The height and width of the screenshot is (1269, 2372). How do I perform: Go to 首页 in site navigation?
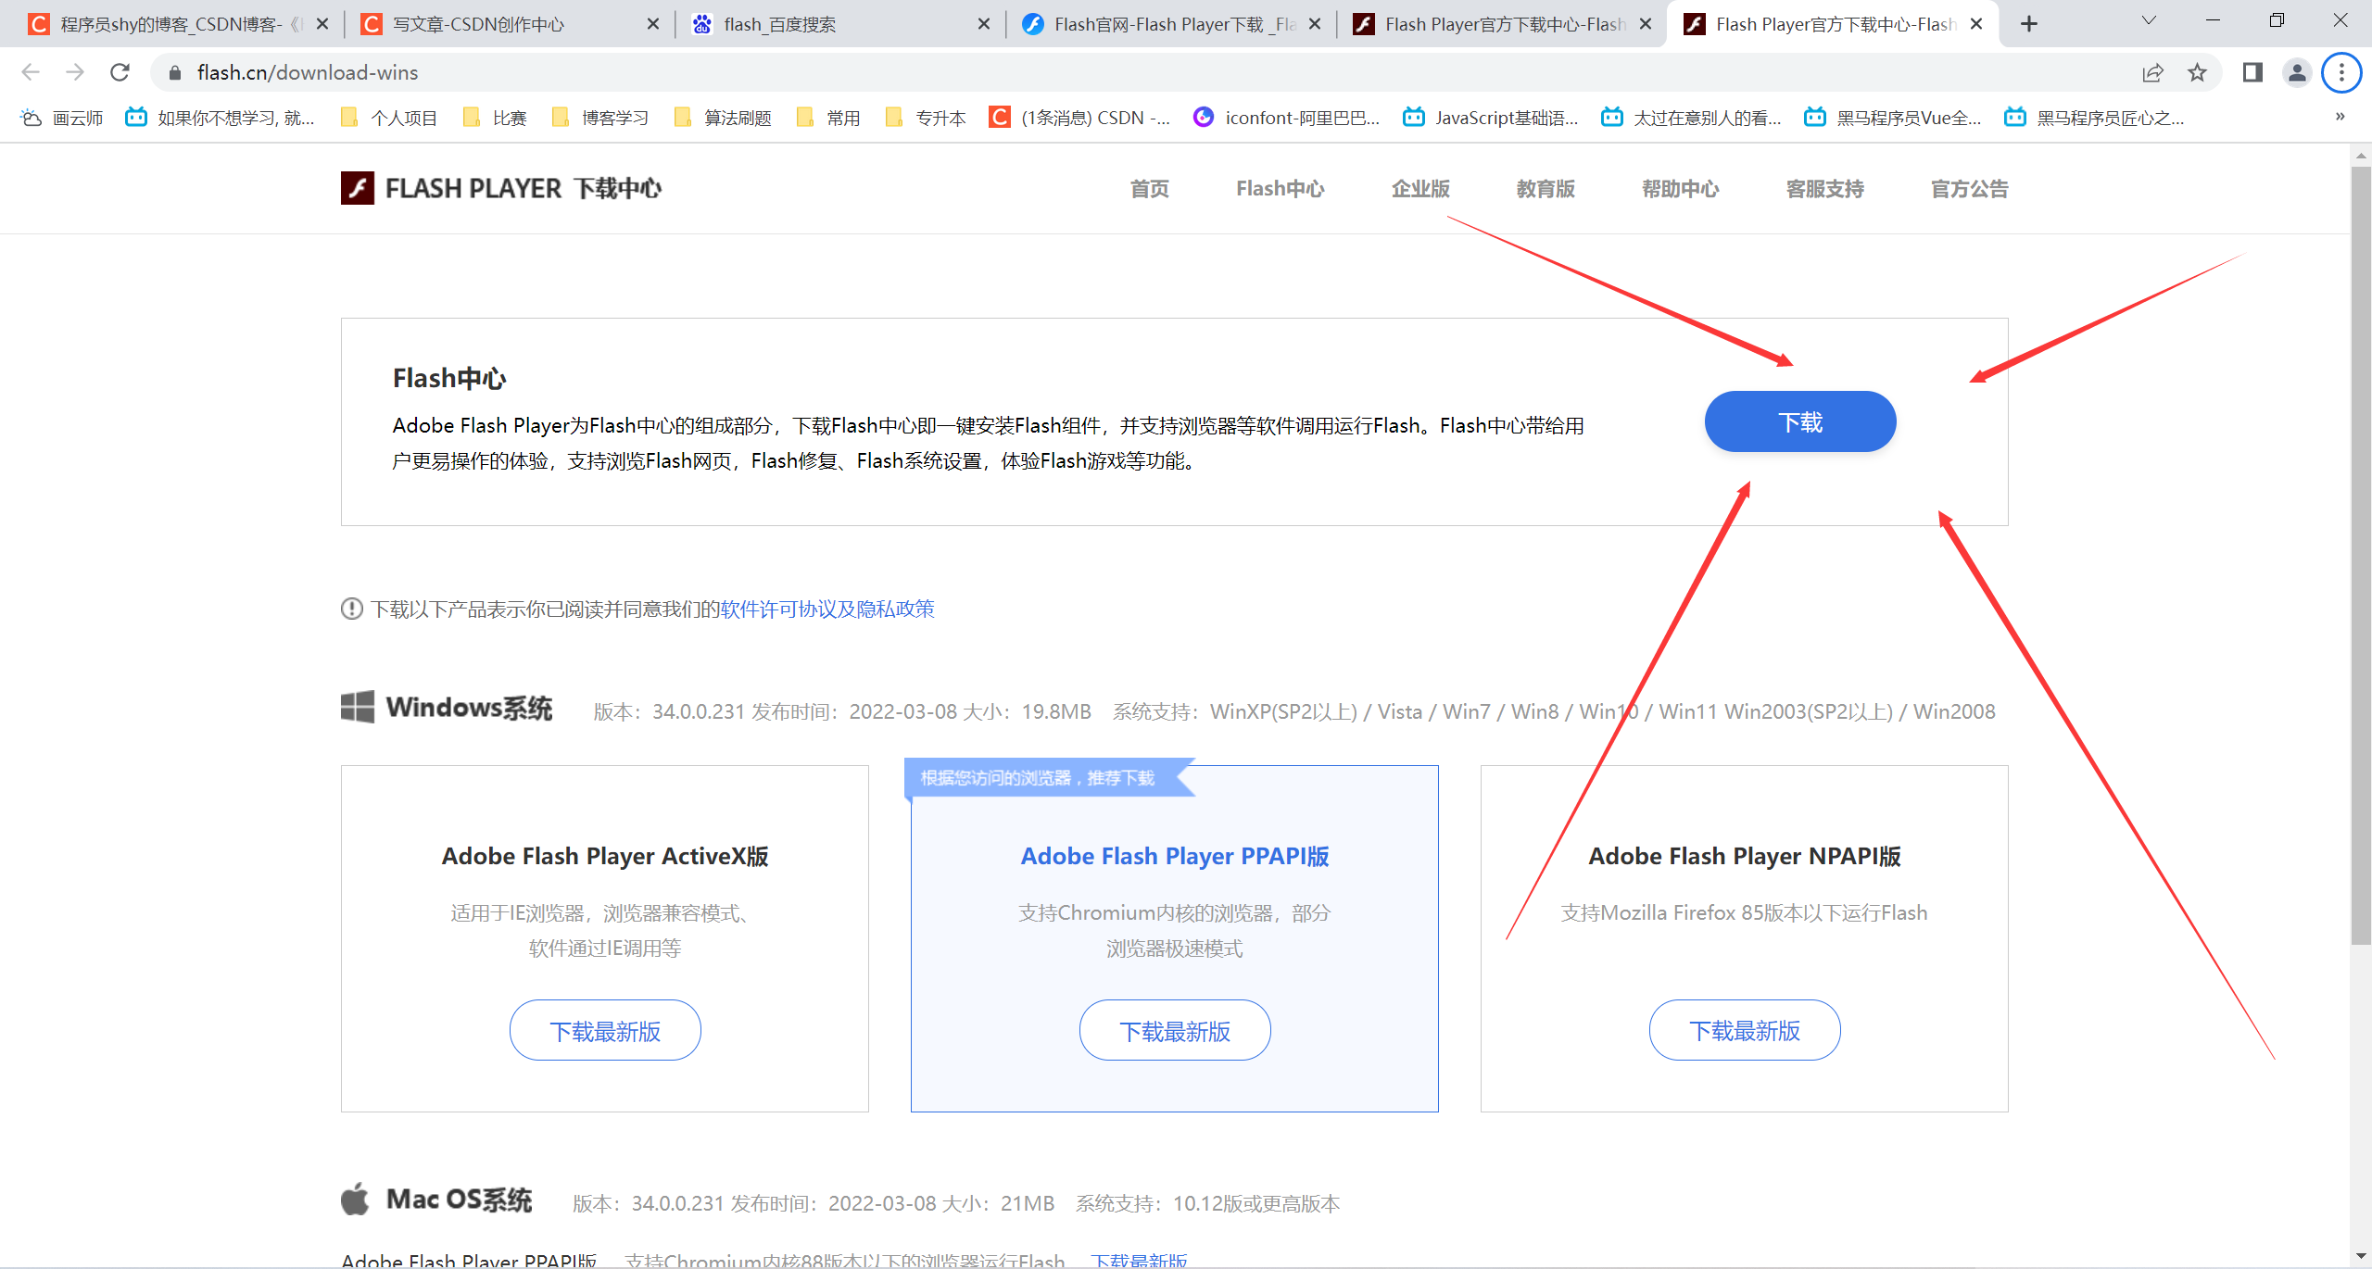pyautogui.click(x=1150, y=189)
